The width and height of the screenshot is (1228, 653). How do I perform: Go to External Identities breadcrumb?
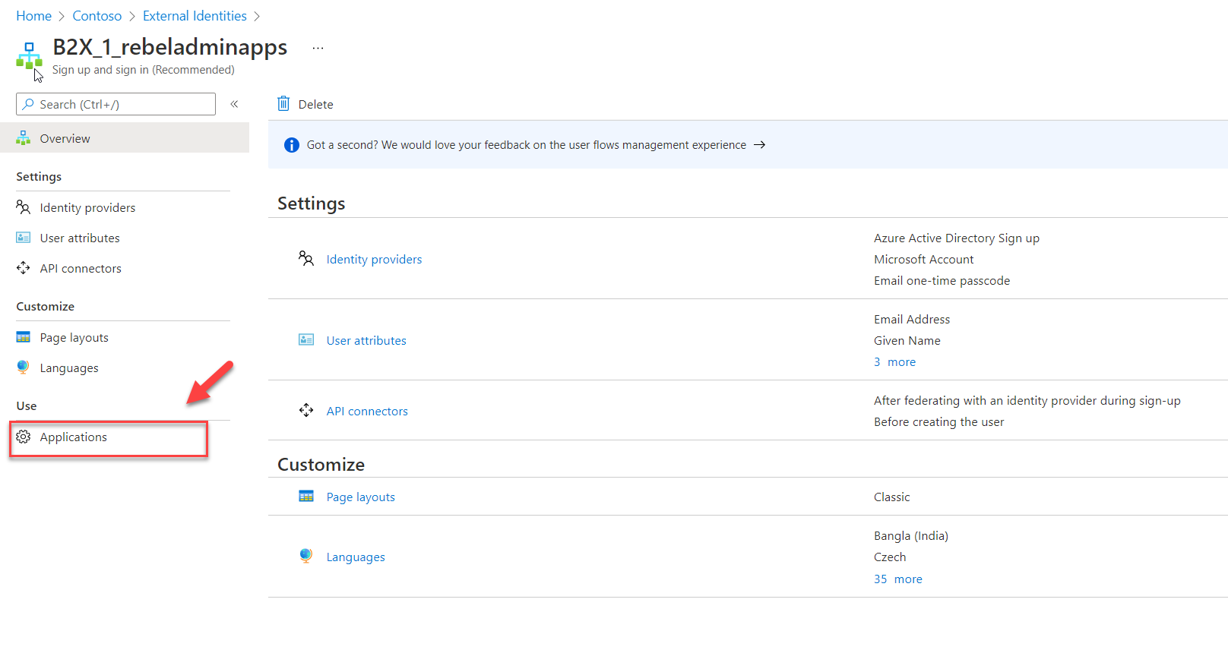(x=195, y=16)
